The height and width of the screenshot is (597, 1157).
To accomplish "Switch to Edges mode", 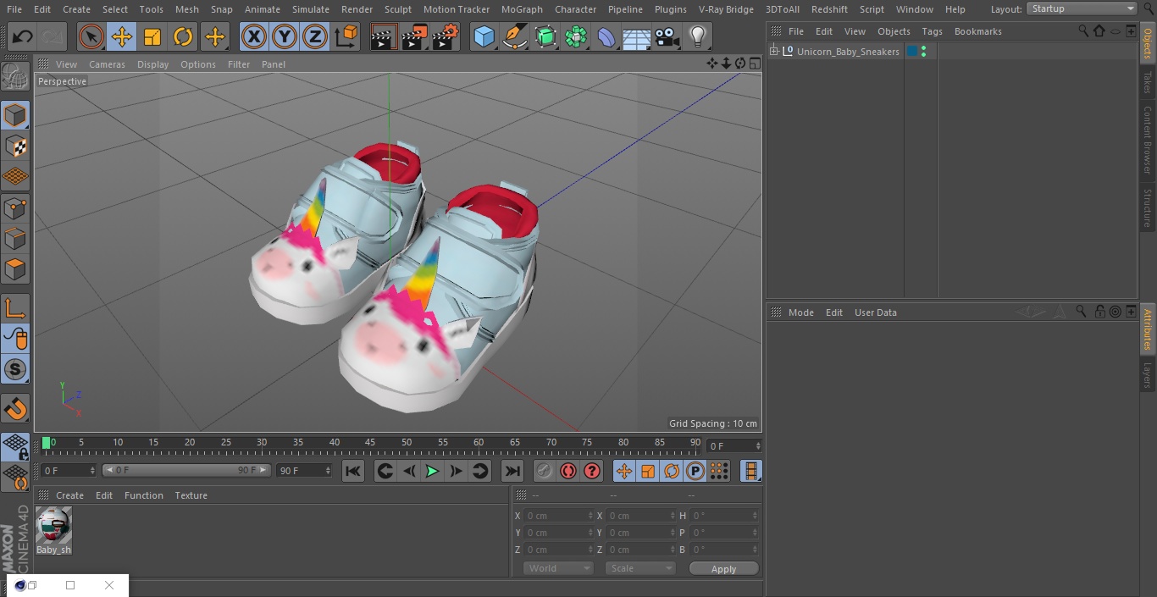I will click(x=15, y=239).
